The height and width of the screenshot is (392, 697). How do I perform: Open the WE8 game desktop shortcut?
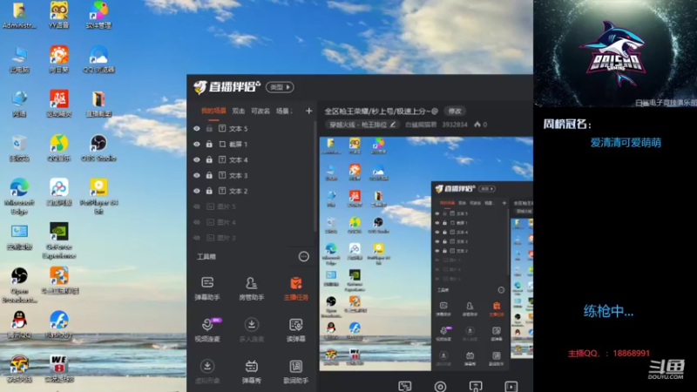pos(59,369)
